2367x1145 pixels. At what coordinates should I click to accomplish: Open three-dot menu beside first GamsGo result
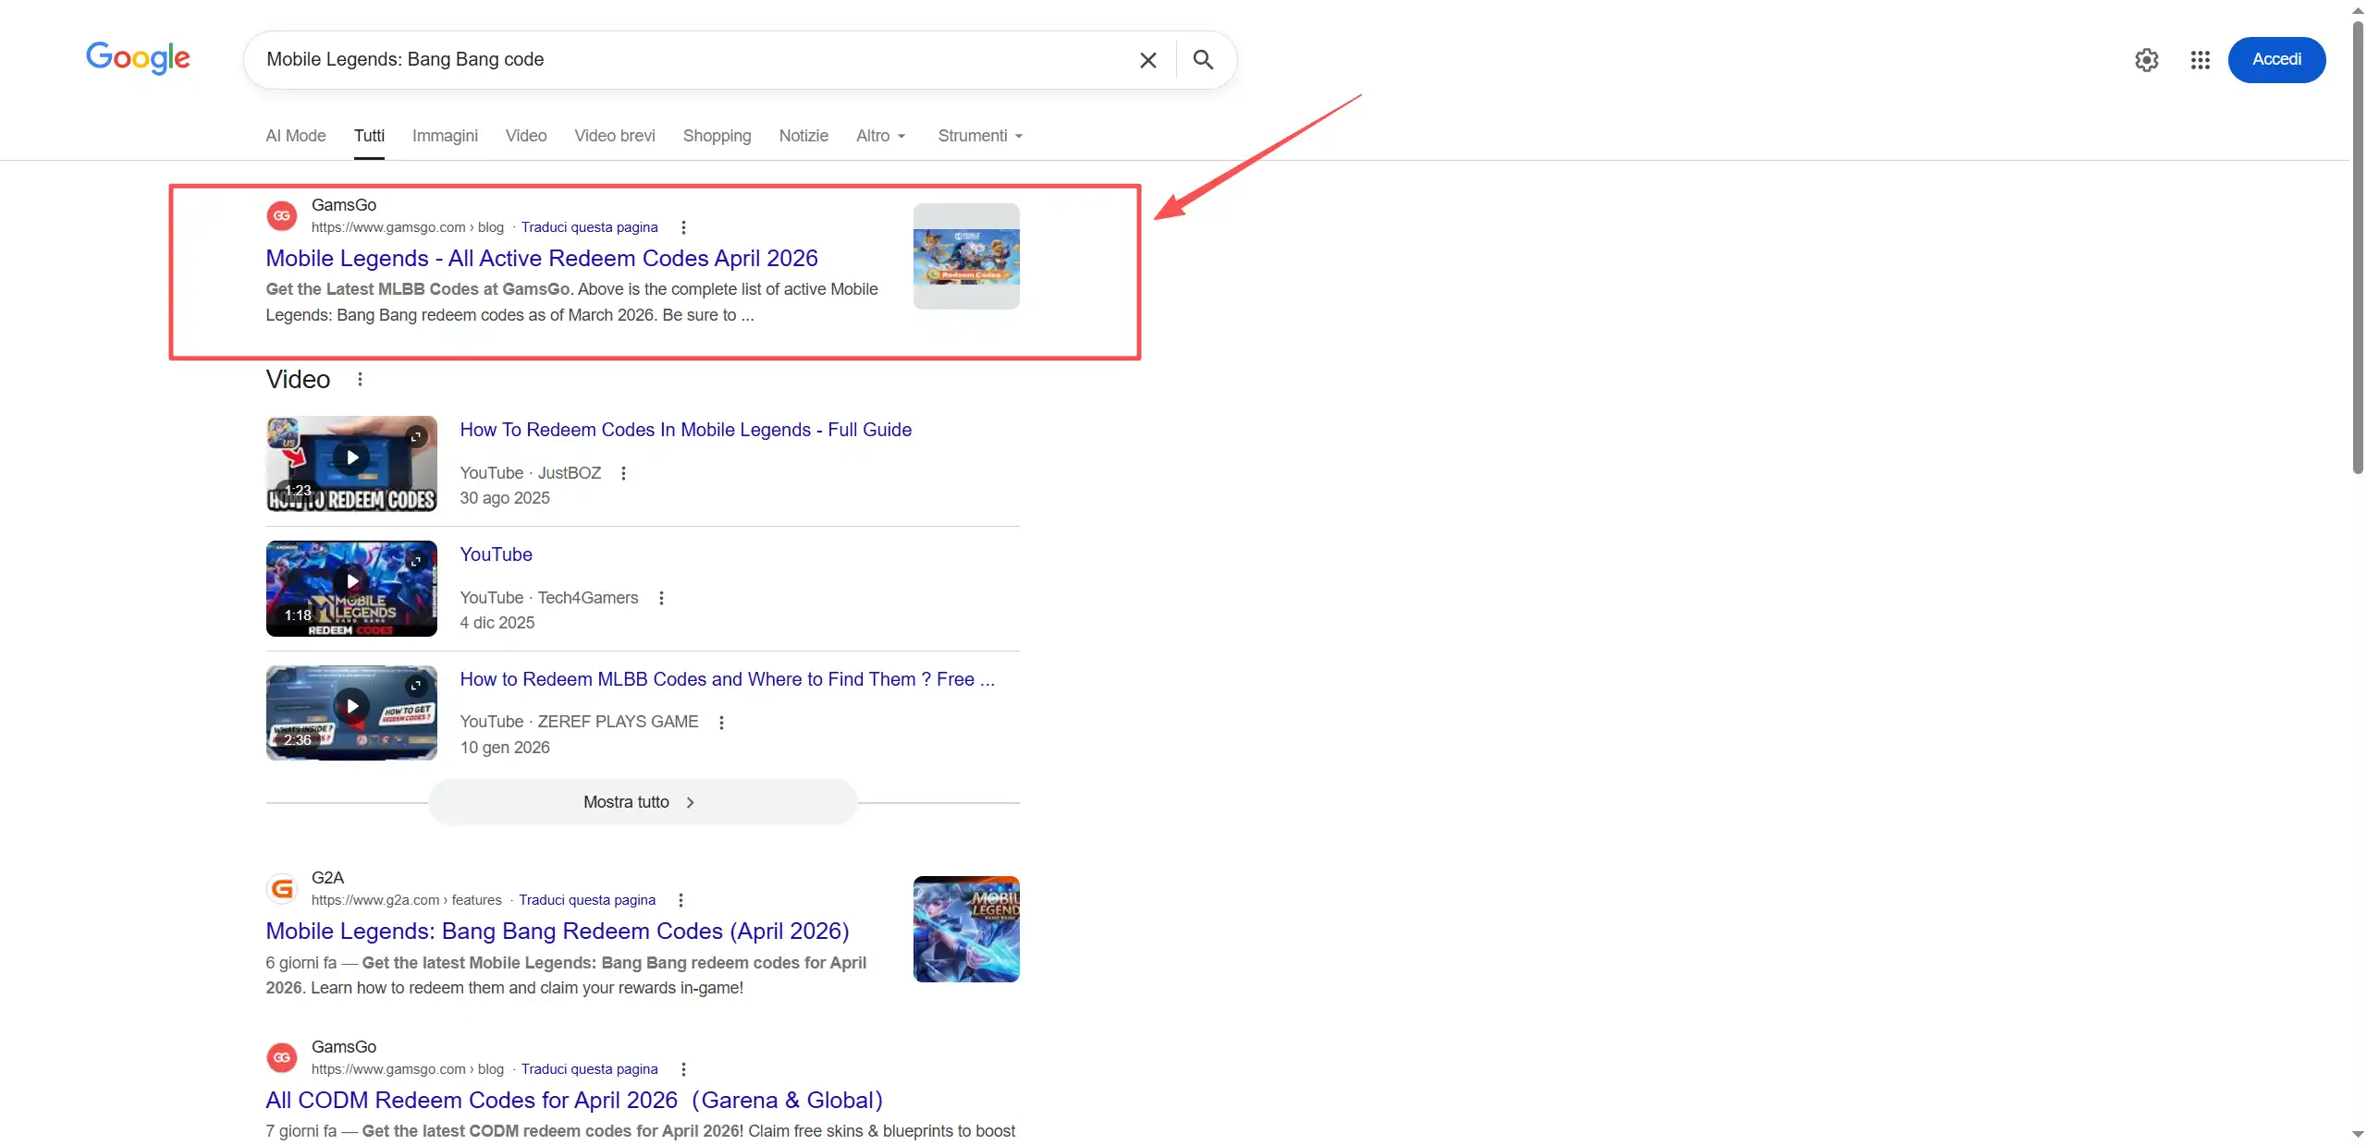click(683, 227)
